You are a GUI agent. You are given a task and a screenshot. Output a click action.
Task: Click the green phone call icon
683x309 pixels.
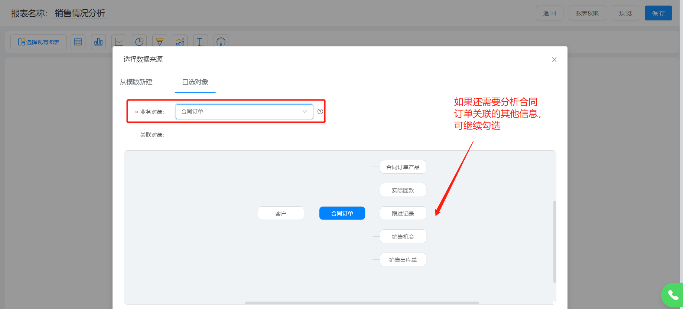pos(673,295)
